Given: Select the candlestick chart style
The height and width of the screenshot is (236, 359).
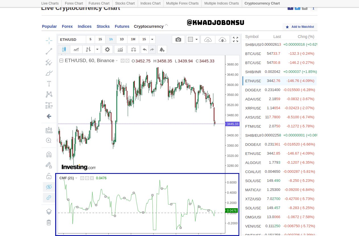Looking at the screenshot, I should 64,49.
